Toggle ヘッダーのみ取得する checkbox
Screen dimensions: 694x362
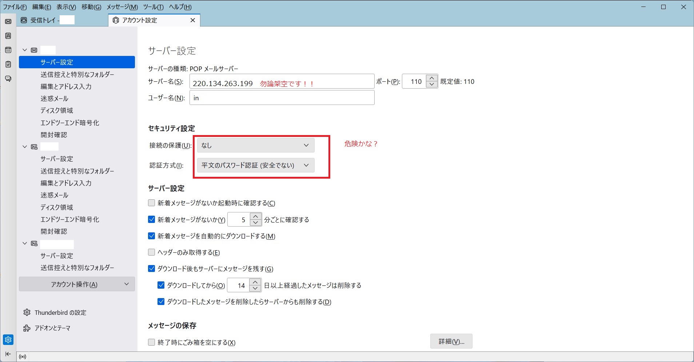[x=152, y=252]
